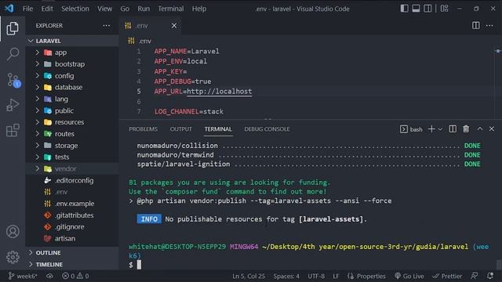Open the File menu
Screen dimensions: 502x282
pyautogui.click(x=28, y=9)
